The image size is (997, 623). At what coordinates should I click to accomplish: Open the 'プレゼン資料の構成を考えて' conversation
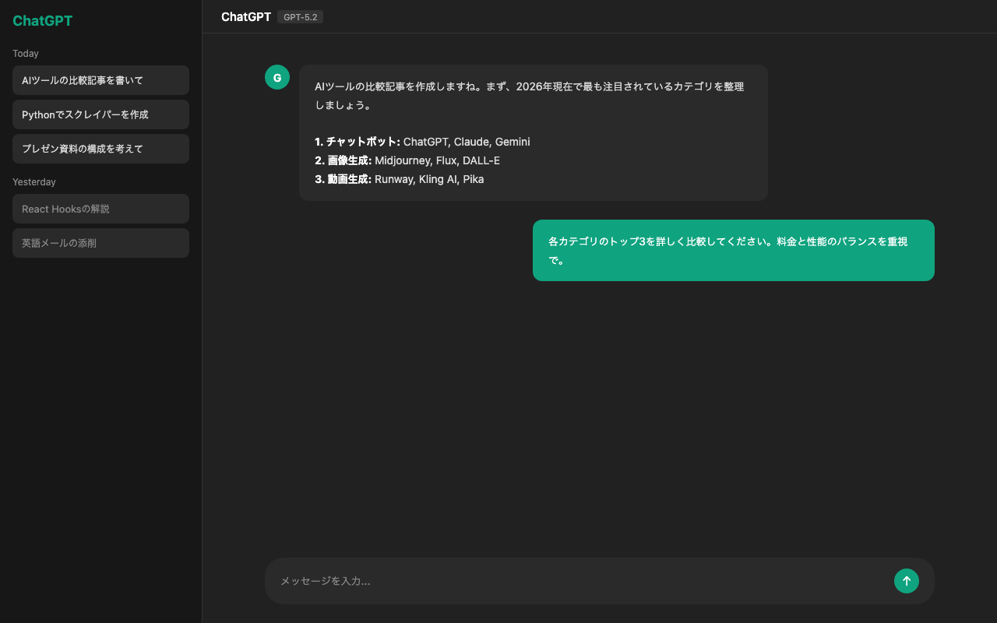pyautogui.click(x=100, y=149)
